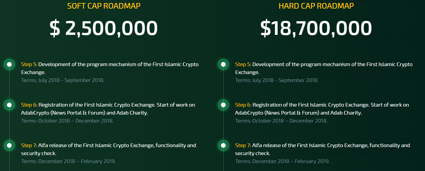Click Hard Cap Step 5 timeline dot

(x=223, y=64)
